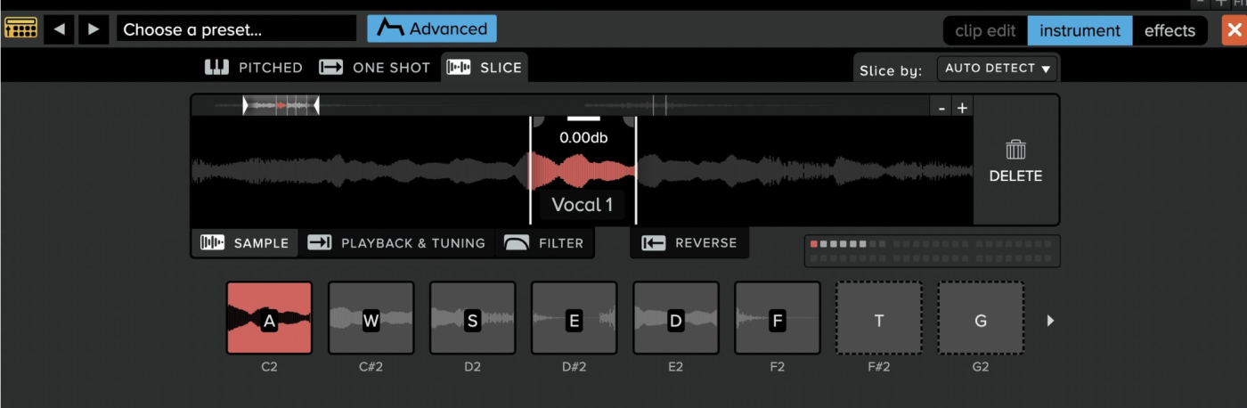The width and height of the screenshot is (1247, 408).
Task: Click the E2 note label
Action: 675,366
